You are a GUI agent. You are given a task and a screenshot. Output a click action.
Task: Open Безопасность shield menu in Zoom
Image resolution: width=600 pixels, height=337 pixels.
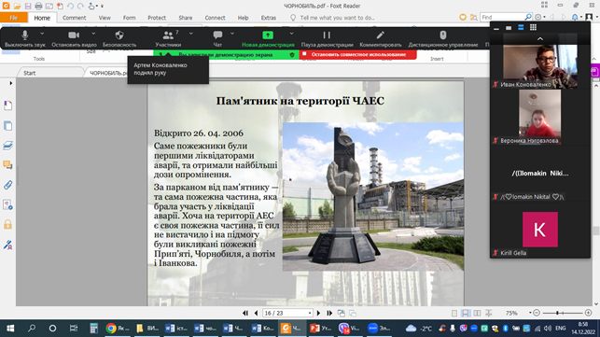[119, 38]
